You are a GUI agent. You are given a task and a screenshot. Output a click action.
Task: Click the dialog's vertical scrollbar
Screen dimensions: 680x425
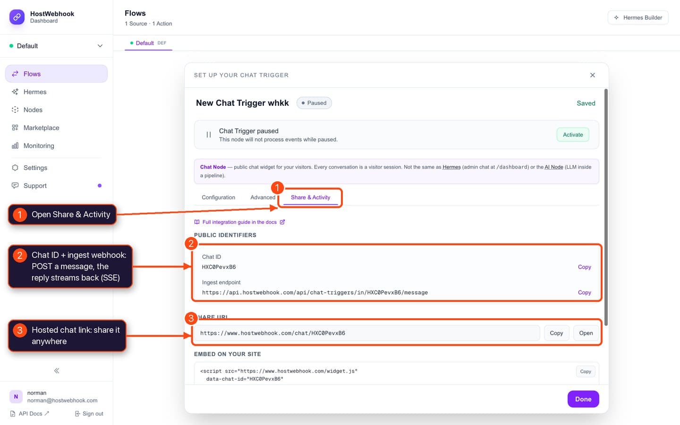[x=606, y=207]
